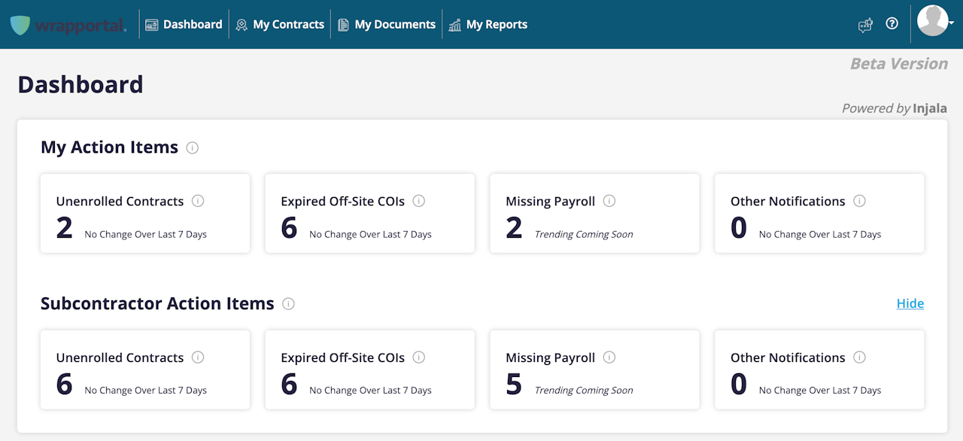Open Subcontractor Missing Payroll card showing 5

(x=594, y=370)
